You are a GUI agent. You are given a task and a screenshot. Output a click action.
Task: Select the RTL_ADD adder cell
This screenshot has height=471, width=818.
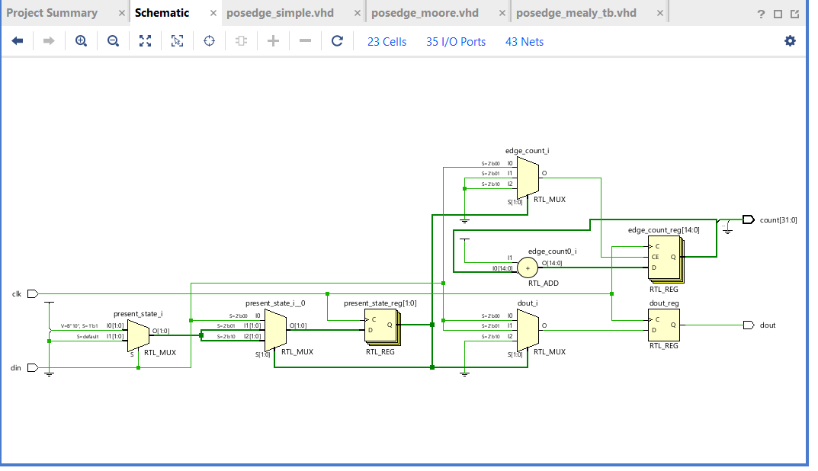(528, 268)
